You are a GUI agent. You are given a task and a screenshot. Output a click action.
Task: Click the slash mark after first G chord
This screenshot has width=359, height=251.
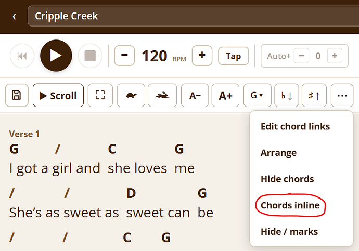point(58,149)
